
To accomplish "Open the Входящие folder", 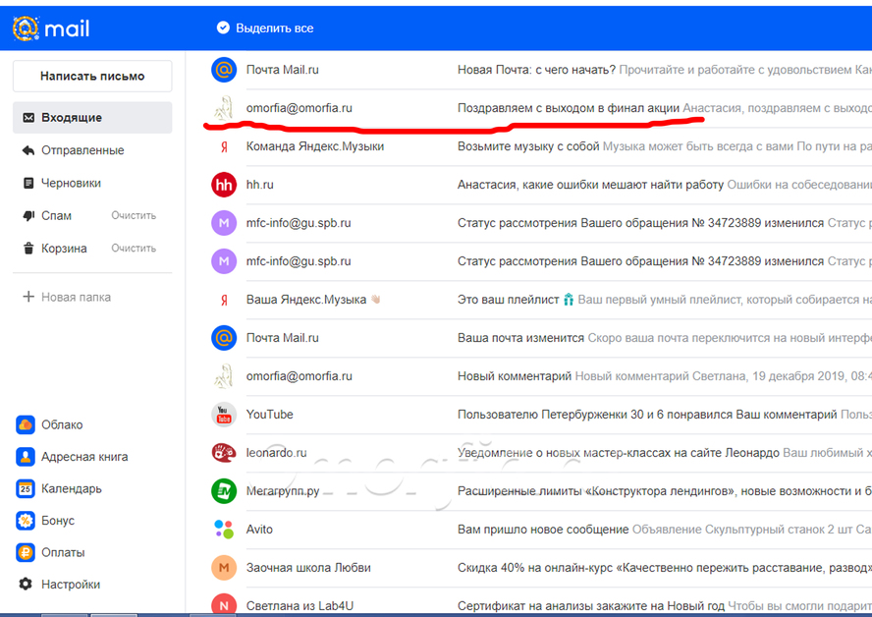I will coord(92,117).
